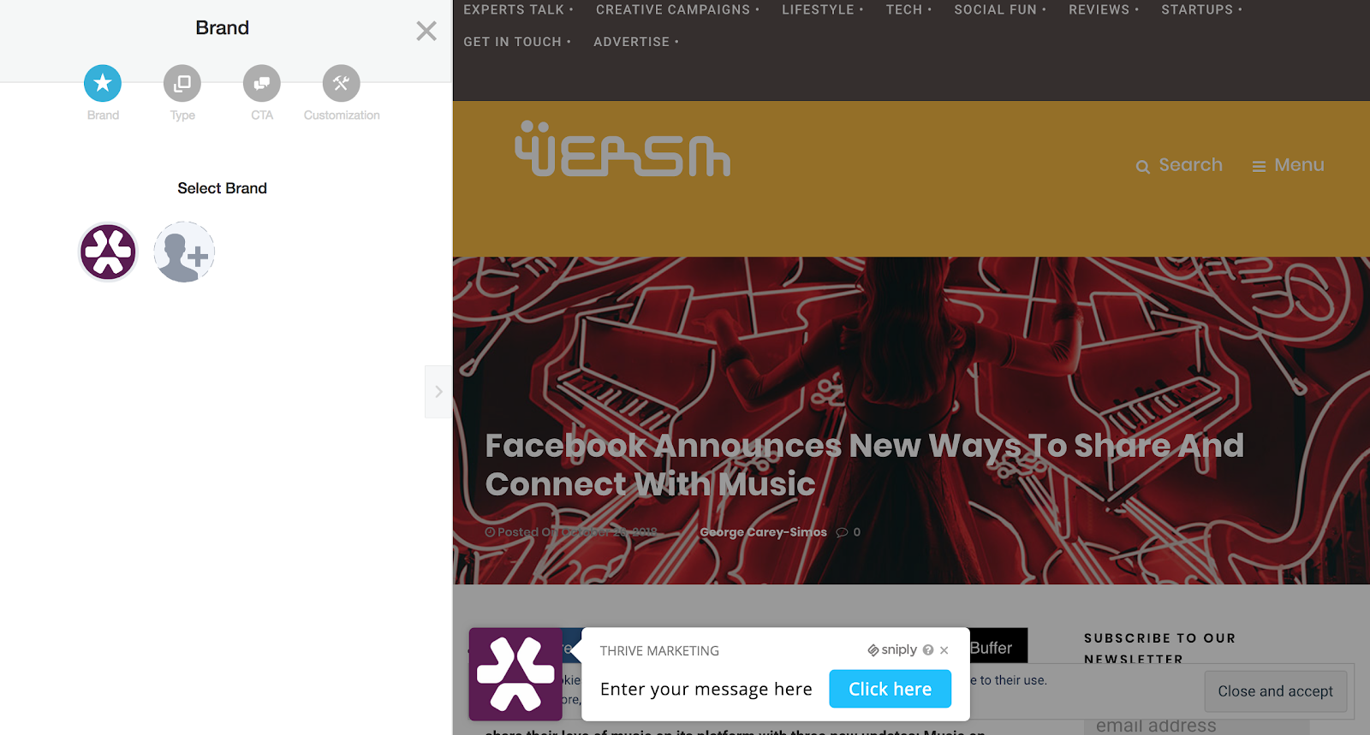This screenshot has height=735, width=1370.
Task: Open the WeRSM logo link
Action: point(622,149)
